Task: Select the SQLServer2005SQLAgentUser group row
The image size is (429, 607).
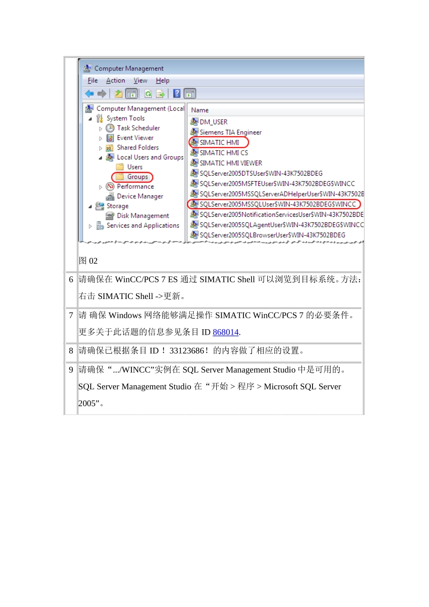Action: point(282,225)
